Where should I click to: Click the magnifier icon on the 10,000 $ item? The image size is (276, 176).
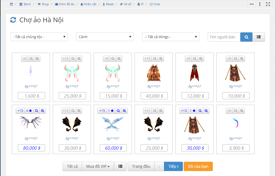click(x=236, y=59)
